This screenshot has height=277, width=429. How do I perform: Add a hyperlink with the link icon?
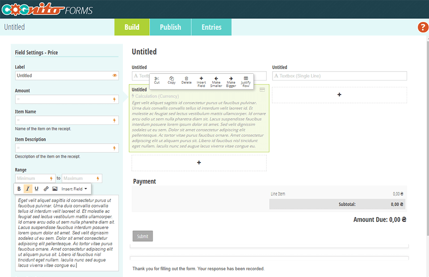(46, 188)
